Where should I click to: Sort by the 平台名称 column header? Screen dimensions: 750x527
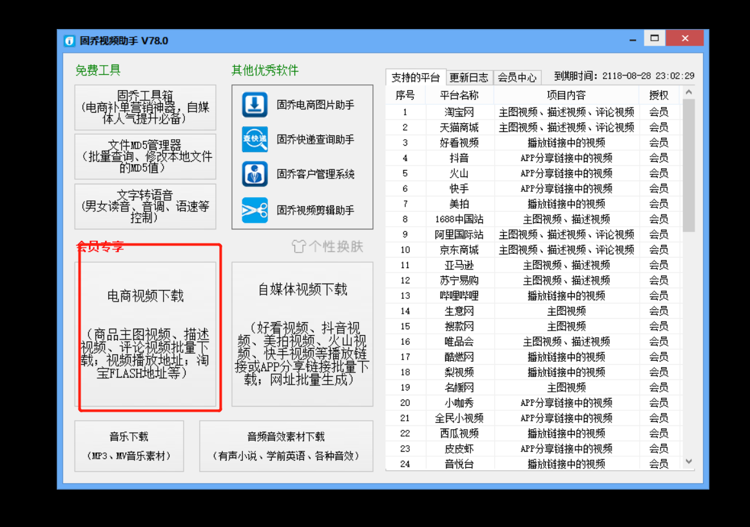click(459, 95)
